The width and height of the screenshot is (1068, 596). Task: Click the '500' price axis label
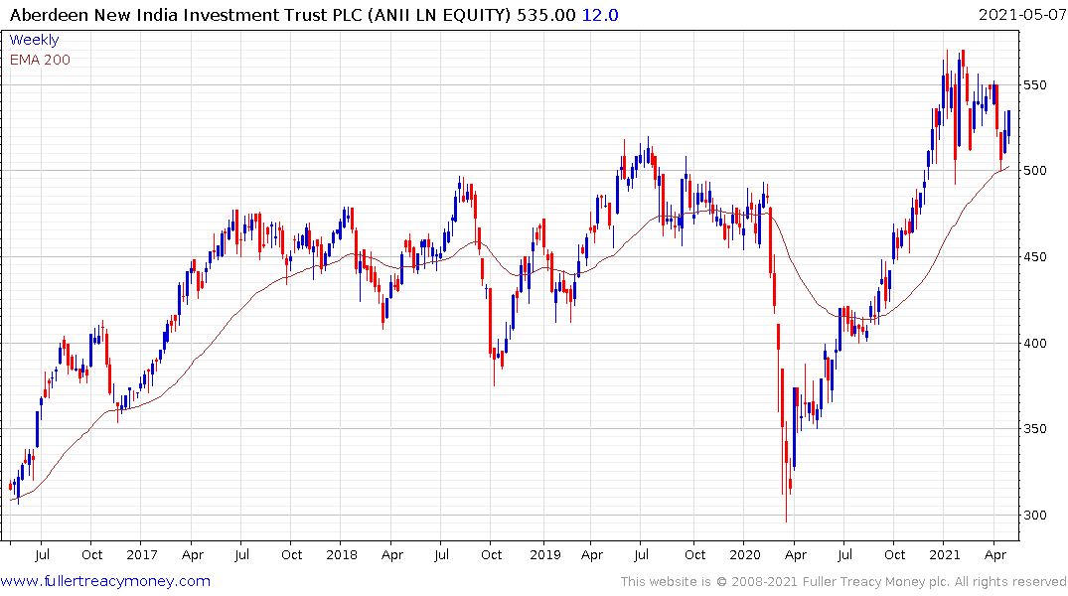coord(1035,170)
